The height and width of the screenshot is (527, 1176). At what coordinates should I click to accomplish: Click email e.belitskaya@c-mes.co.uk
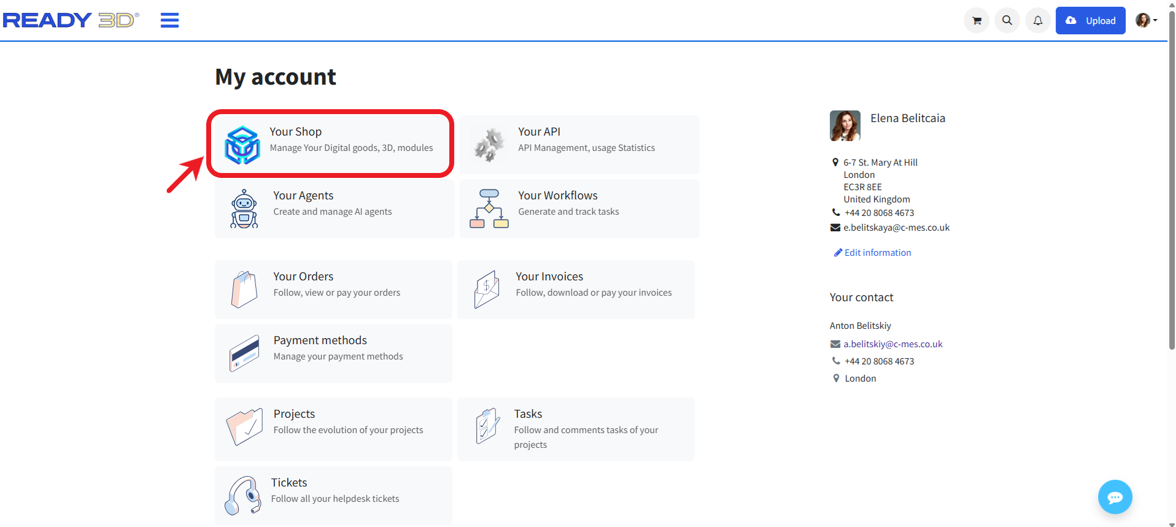pos(896,227)
